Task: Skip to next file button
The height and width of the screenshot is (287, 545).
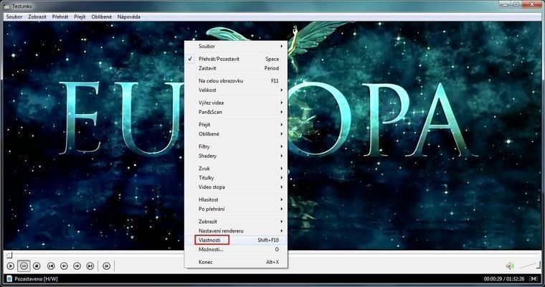Action: [90, 266]
